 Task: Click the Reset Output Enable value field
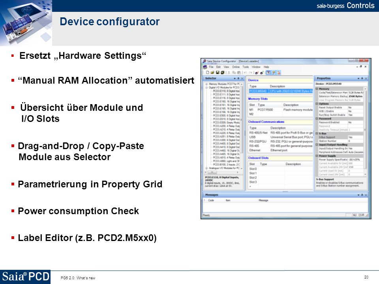(x=356, y=107)
